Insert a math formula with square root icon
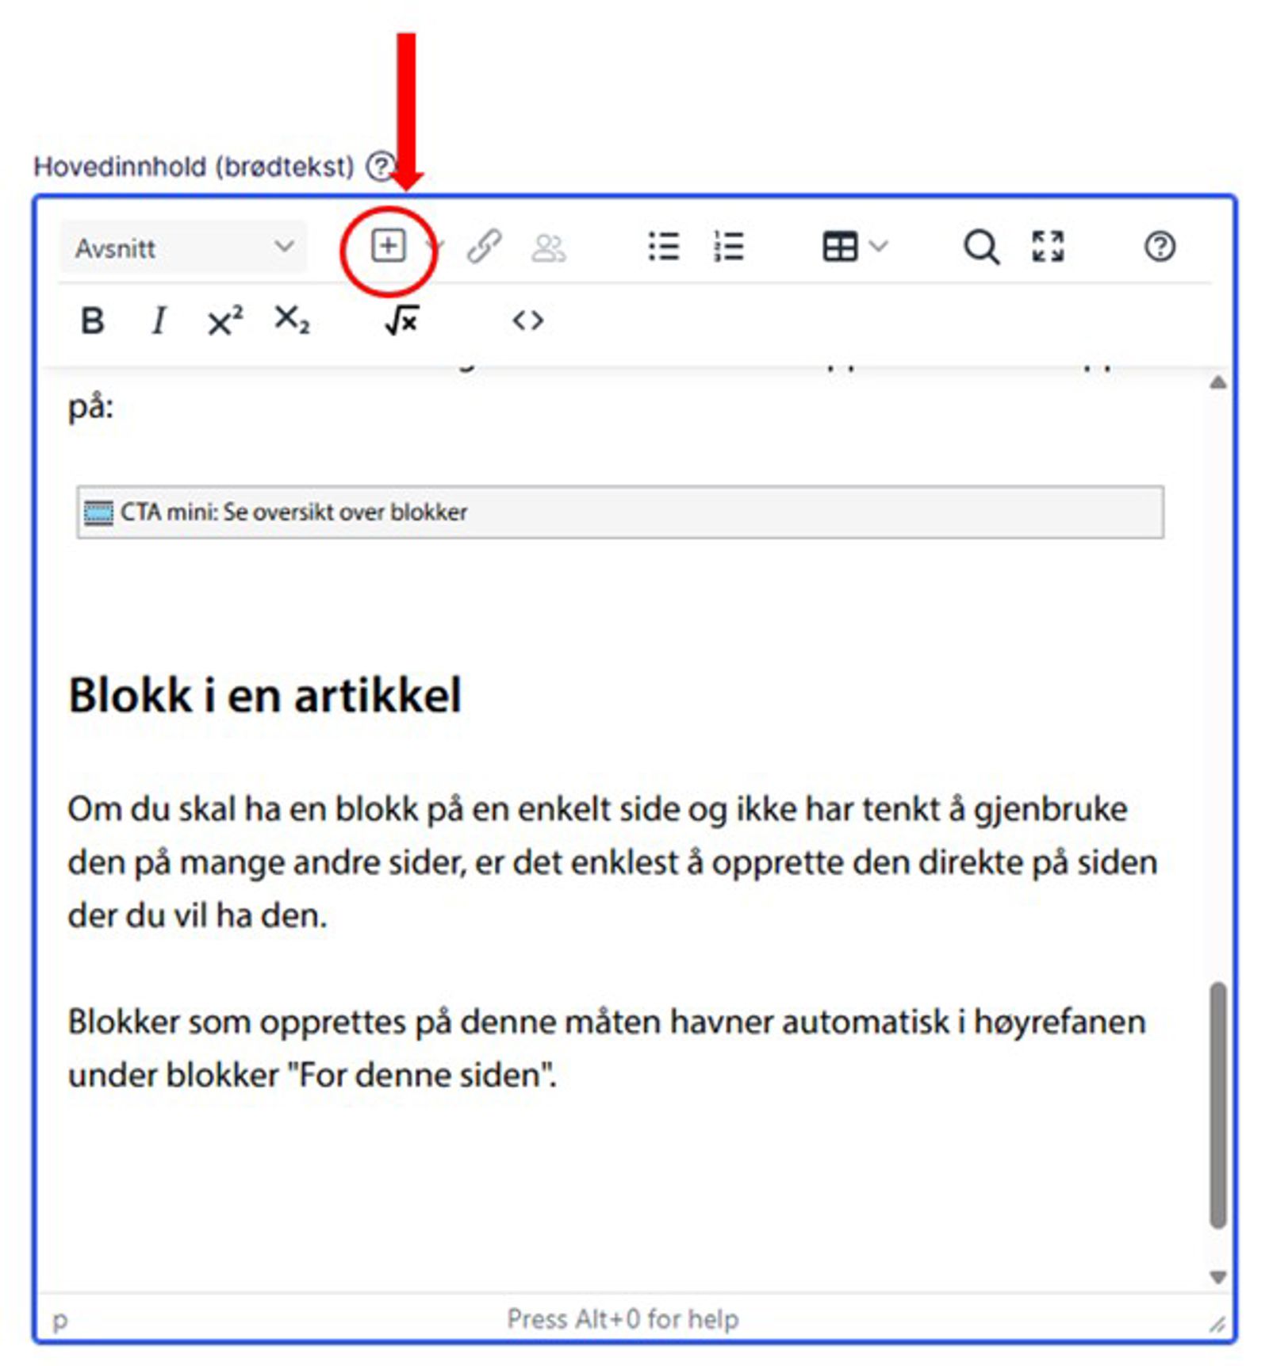Viewport: 1269px width, 1366px height. [x=402, y=321]
